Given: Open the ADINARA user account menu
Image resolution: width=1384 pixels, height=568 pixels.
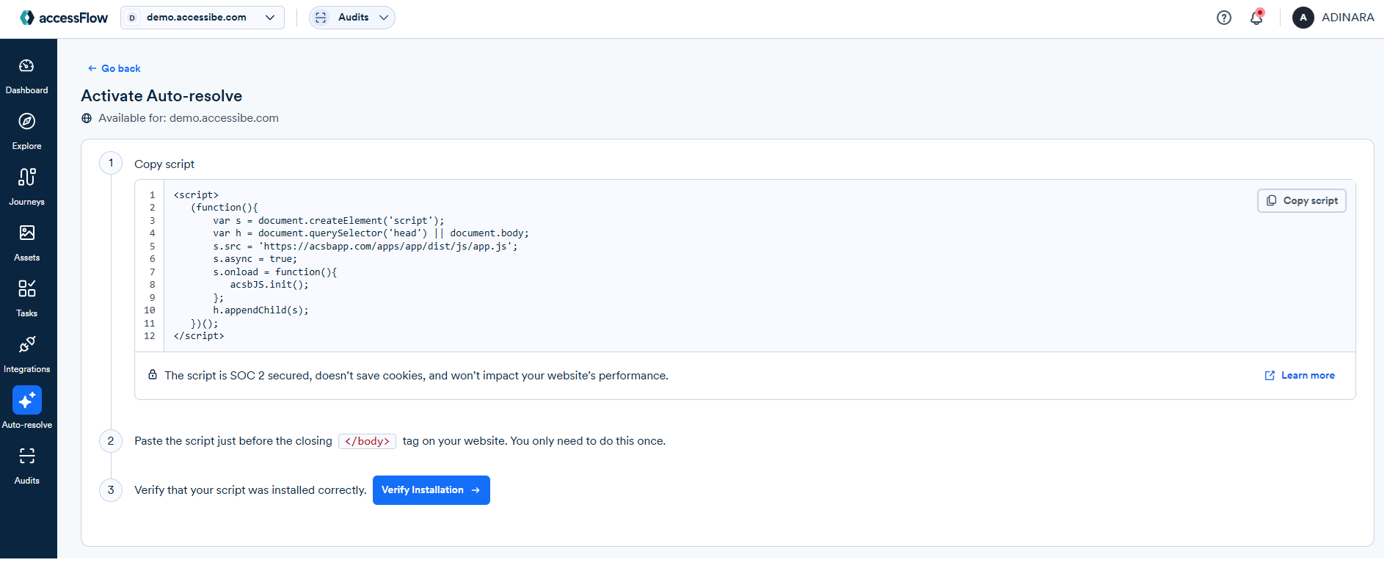Looking at the screenshot, I should 1333,18.
